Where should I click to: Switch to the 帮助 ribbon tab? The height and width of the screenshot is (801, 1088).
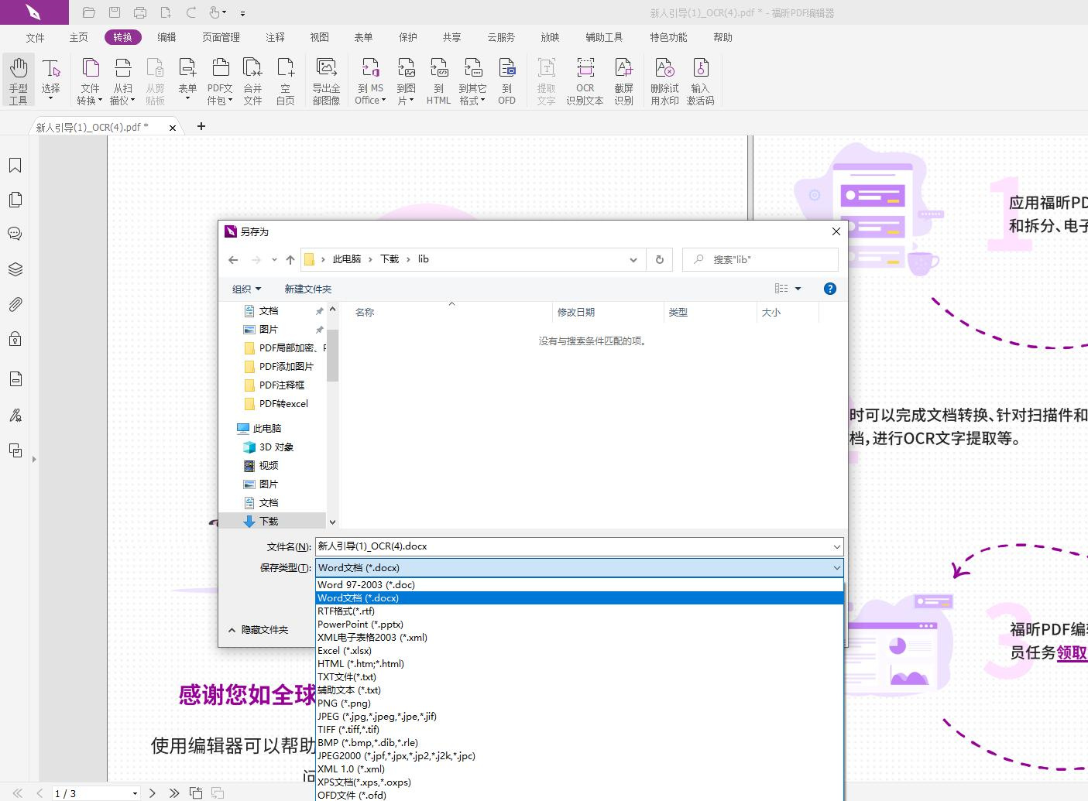(x=722, y=36)
